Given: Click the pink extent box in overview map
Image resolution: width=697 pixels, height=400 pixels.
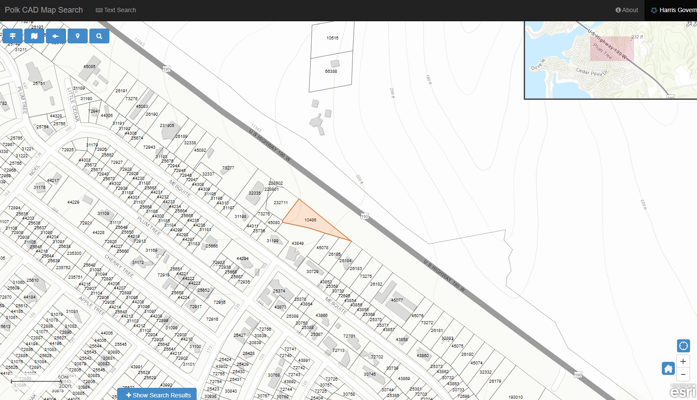Looking at the screenshot, I should click(612, 49).
